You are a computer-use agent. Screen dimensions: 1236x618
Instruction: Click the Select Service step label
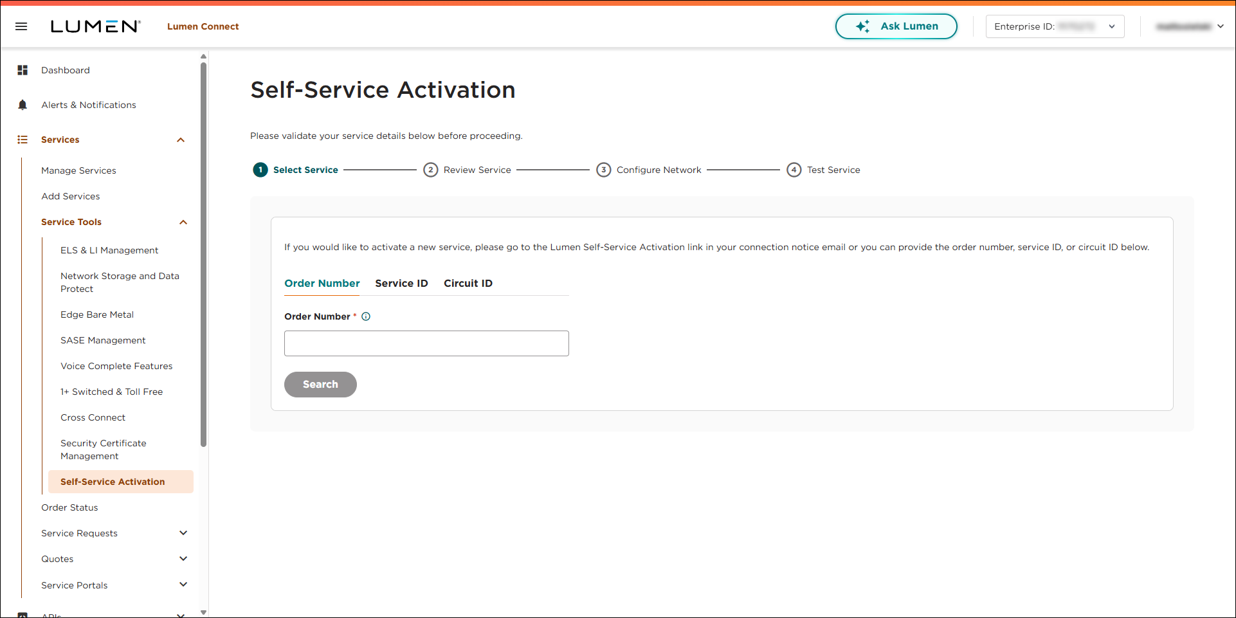tap(305, 170)
